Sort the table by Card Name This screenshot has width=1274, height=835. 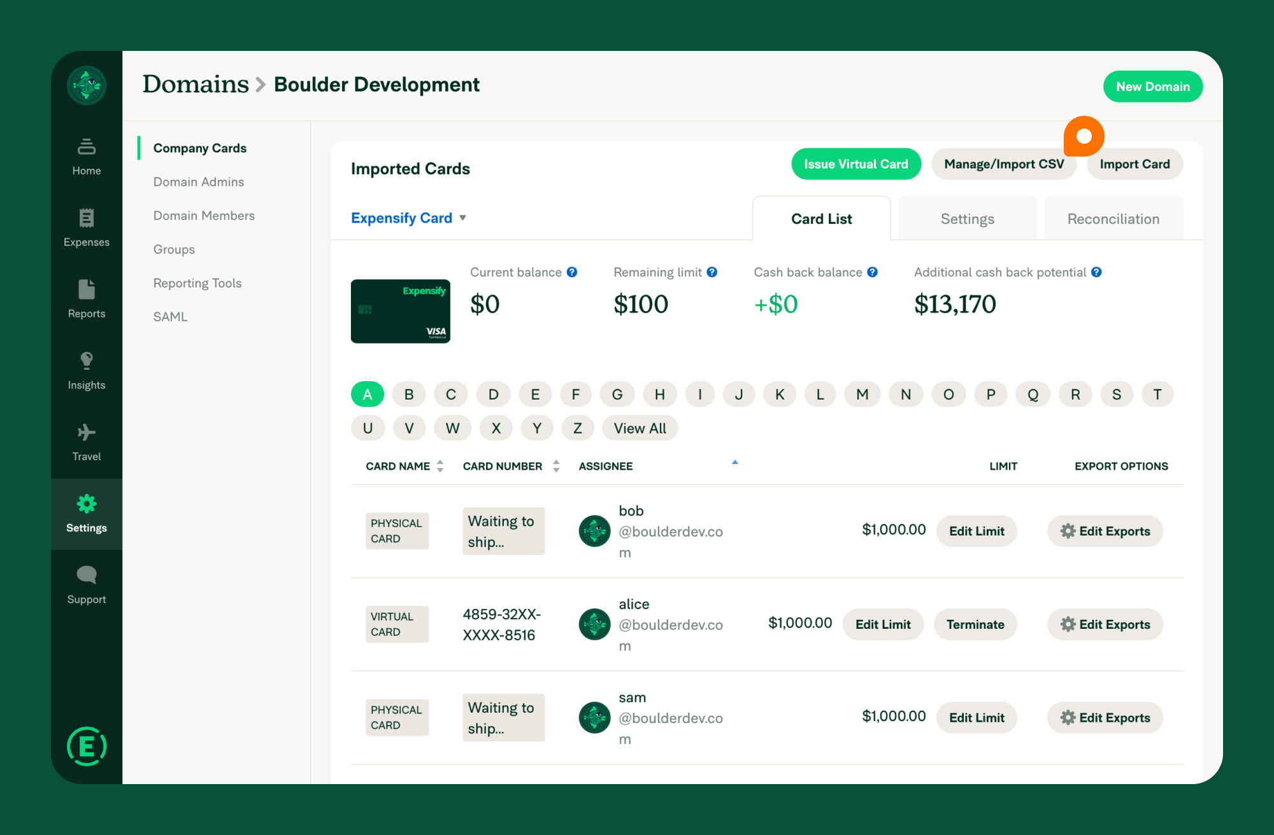coord(439,466)
